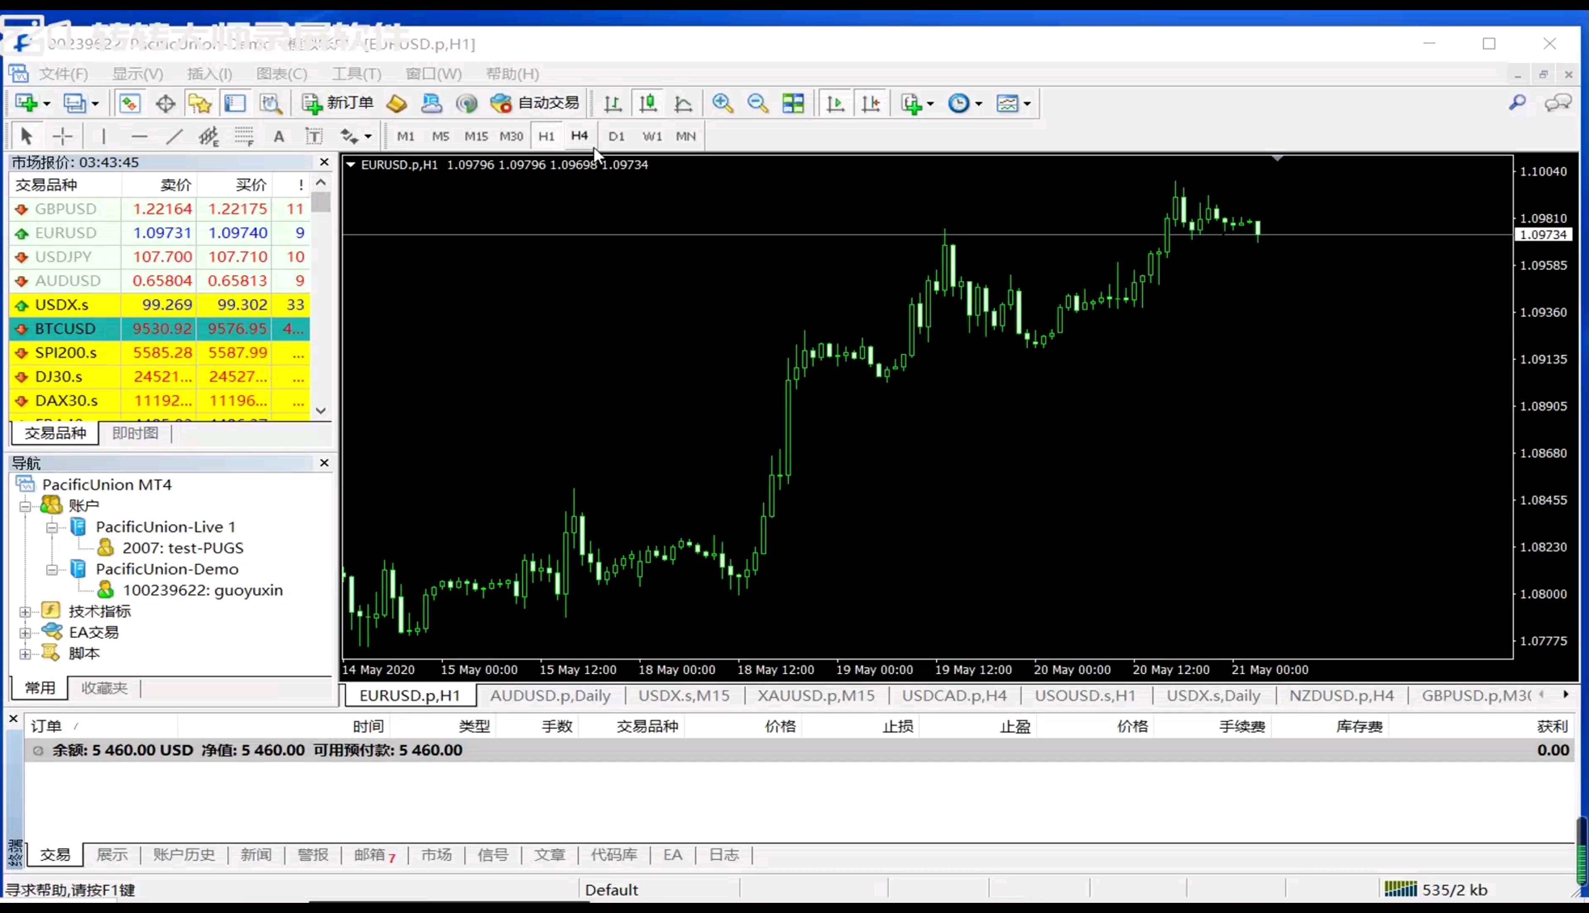Toggle AutoTrading (自动交易) button
Image resolution: width=1589 pixels, height=913 pixels.
(535, 104)
